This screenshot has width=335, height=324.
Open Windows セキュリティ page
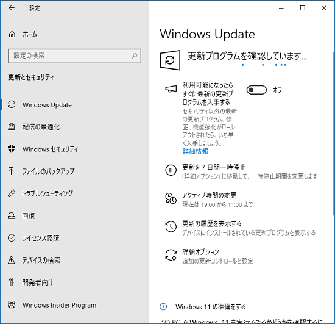click(x=51, y=149)
